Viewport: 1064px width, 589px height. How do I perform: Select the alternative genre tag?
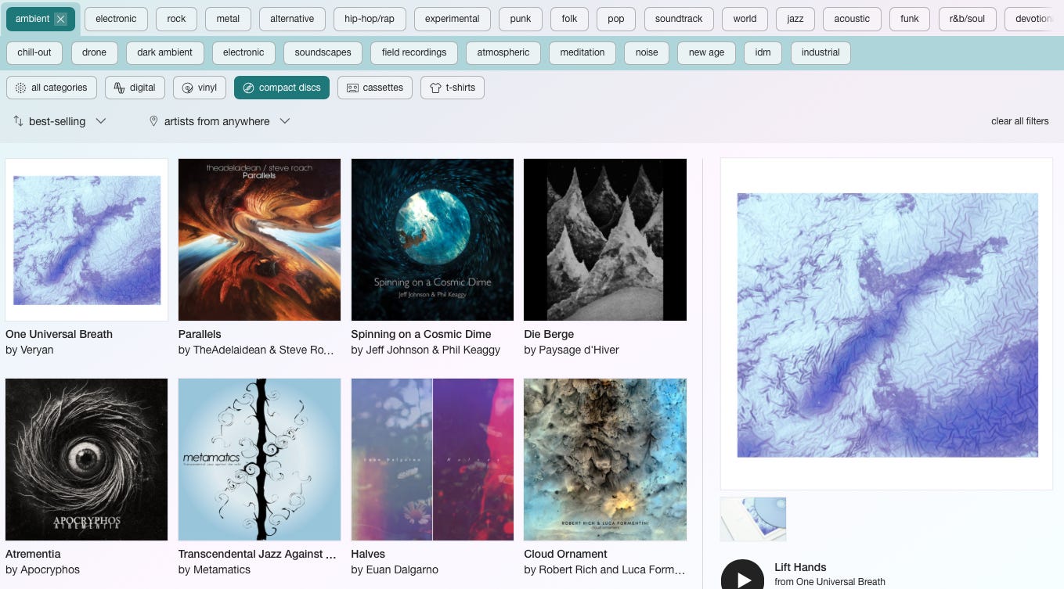292,19
